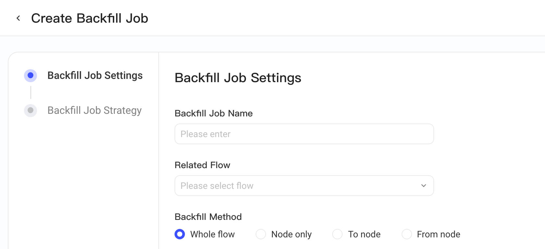Select the Node only radio button
This screenshot has width=545, height=249.
[261, 234]
